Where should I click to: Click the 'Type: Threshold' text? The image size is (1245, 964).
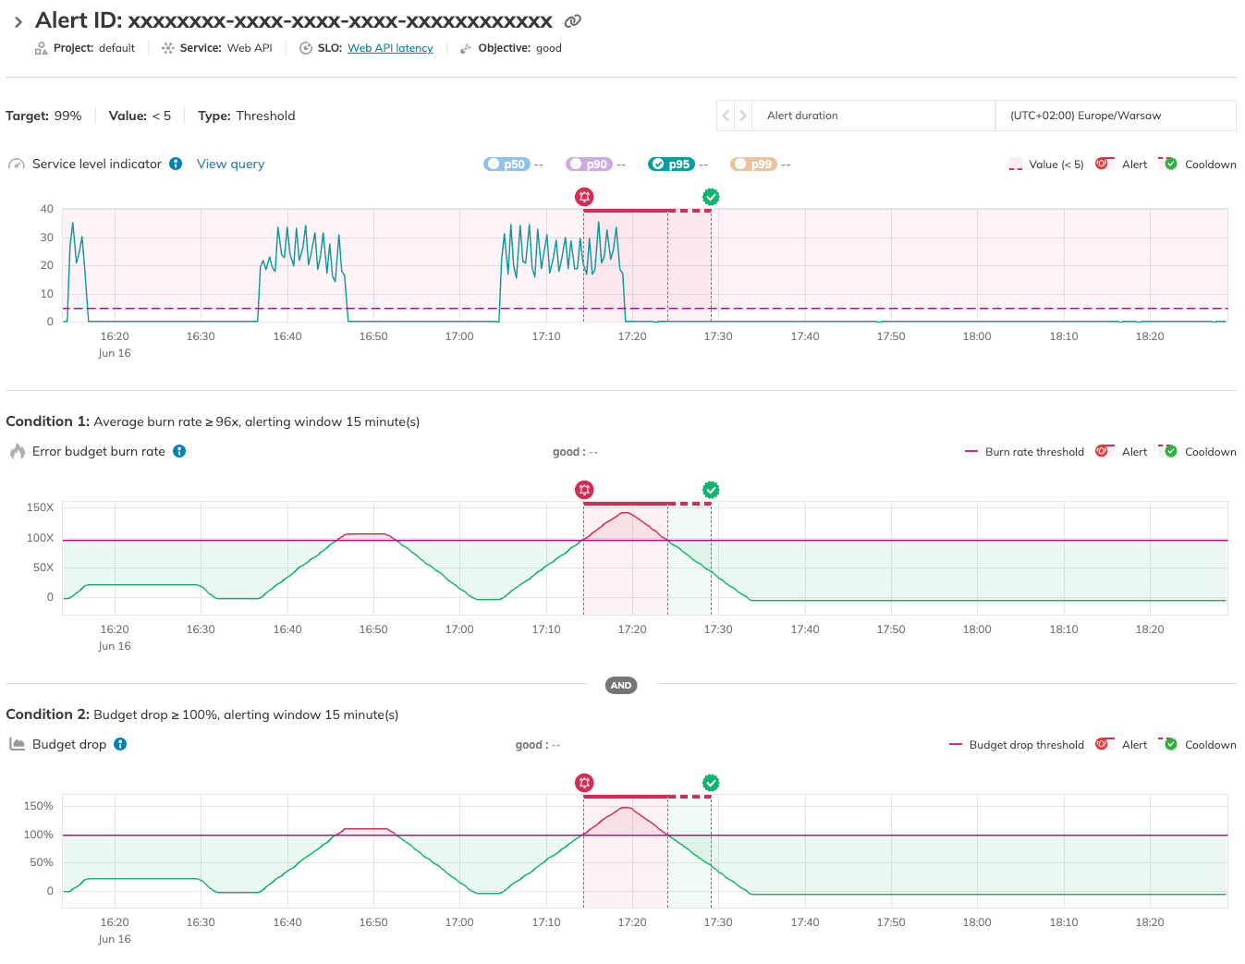247,116
